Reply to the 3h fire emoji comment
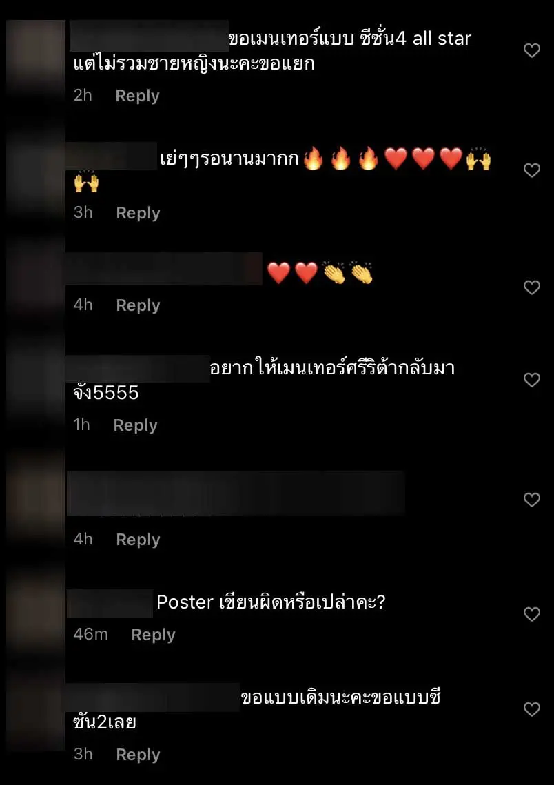554x785 pixels. [x=138, y=213]
